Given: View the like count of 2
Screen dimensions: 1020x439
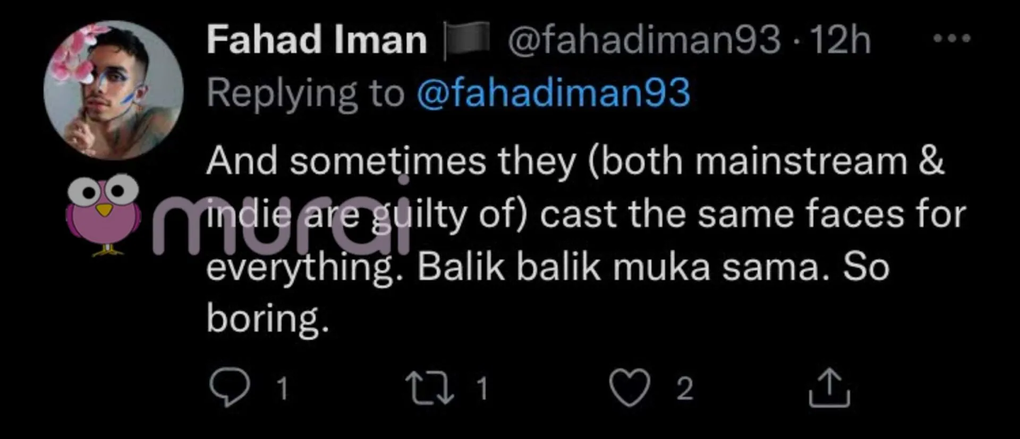Looking at the screenshot, I should (685, 388).
